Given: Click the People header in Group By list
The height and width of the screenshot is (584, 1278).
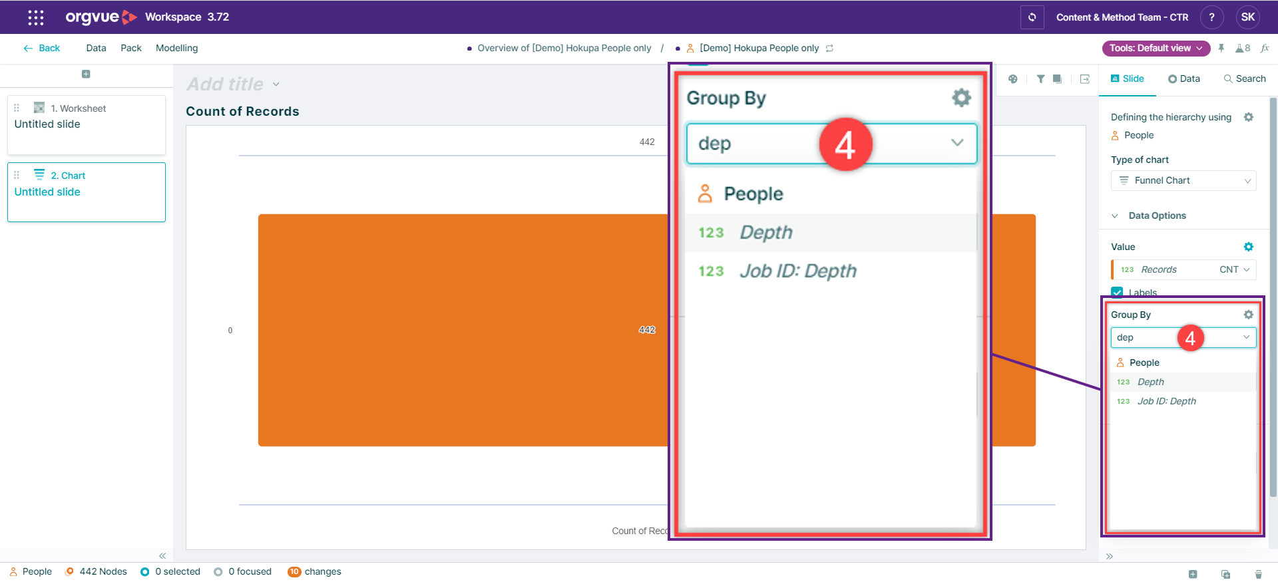Looking at the screenshot, I should tap(1138, 363).
